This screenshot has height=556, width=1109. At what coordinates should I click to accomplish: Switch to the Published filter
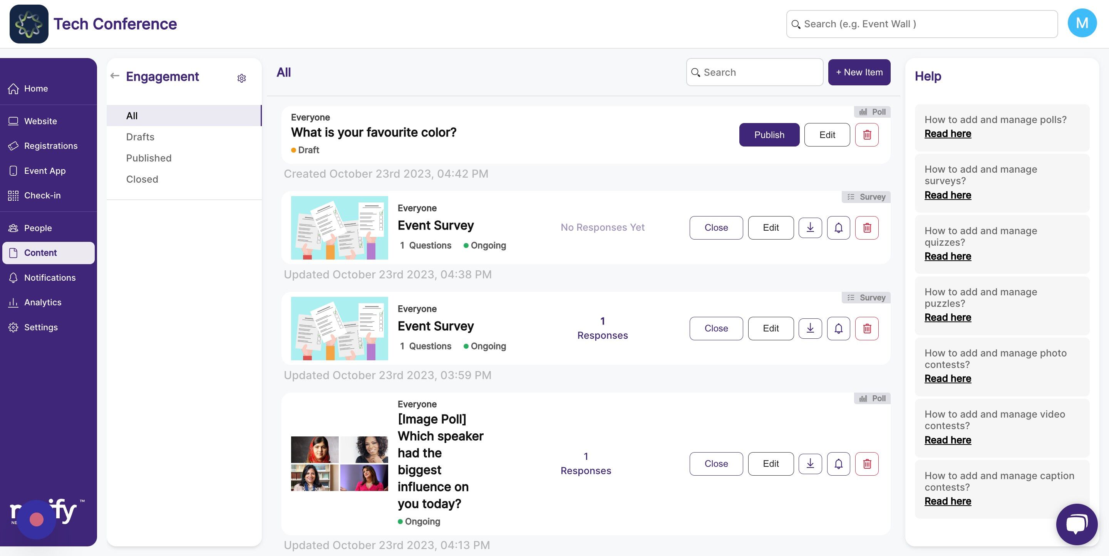149,158
